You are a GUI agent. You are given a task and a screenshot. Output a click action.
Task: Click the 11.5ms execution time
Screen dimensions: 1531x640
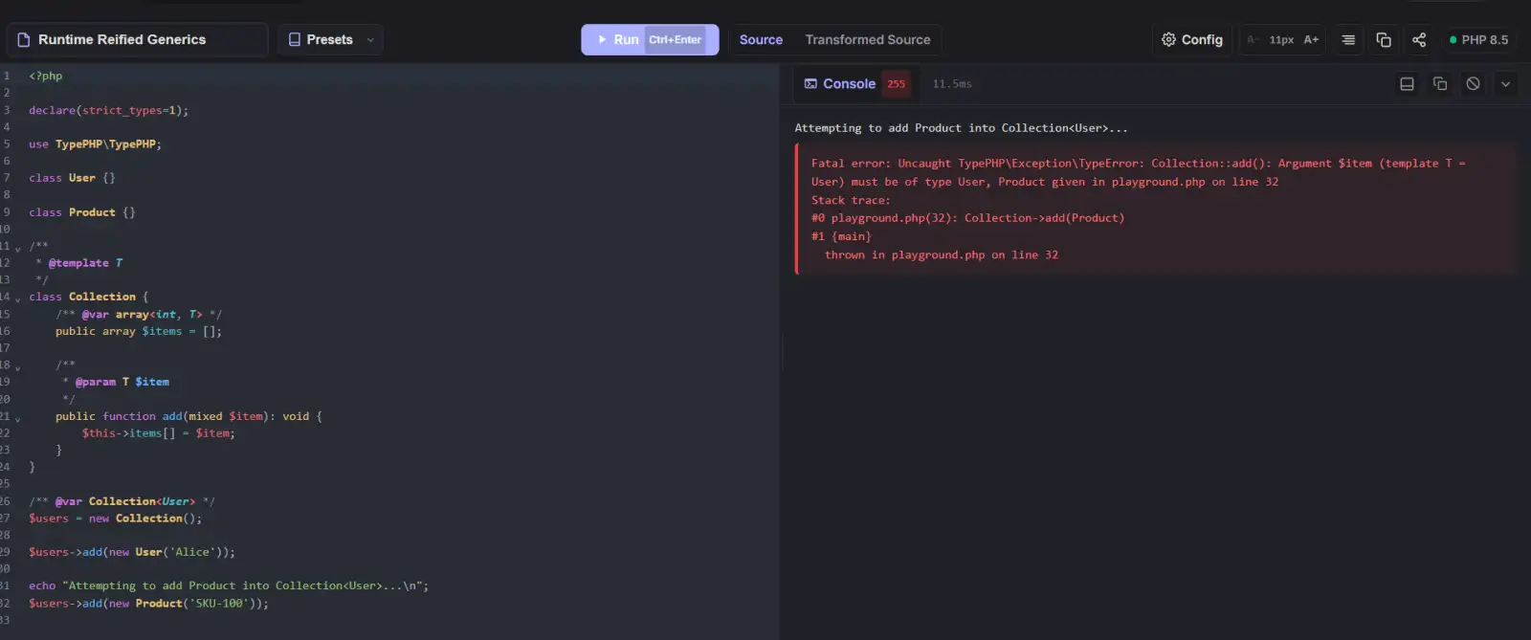click(952, 84)
